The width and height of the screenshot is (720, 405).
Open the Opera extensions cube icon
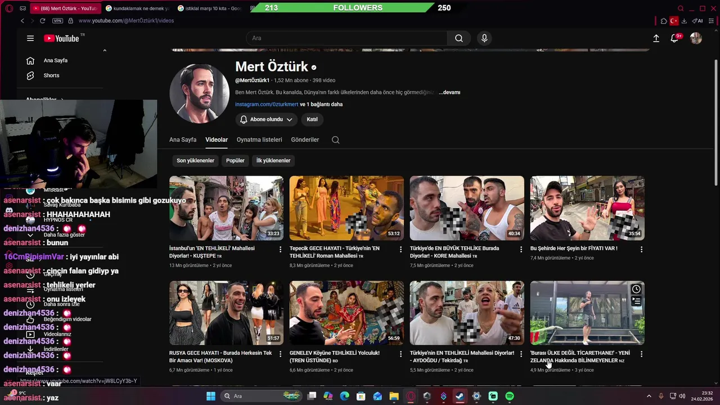click(x=664, y=21)
